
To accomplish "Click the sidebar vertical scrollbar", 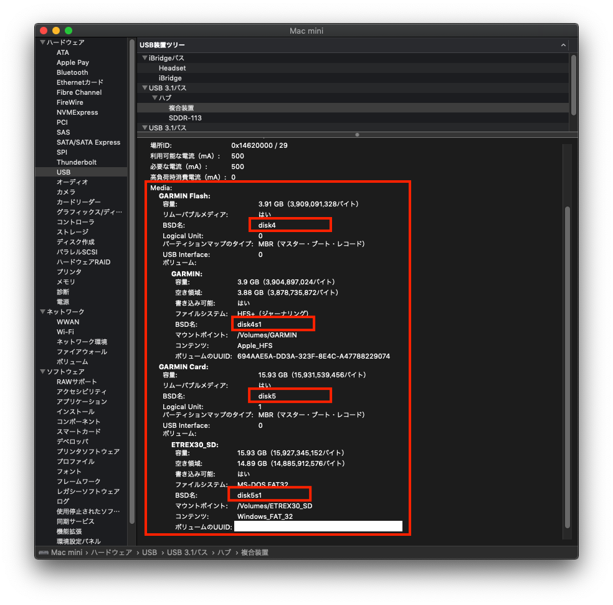I will coord(131,281).
